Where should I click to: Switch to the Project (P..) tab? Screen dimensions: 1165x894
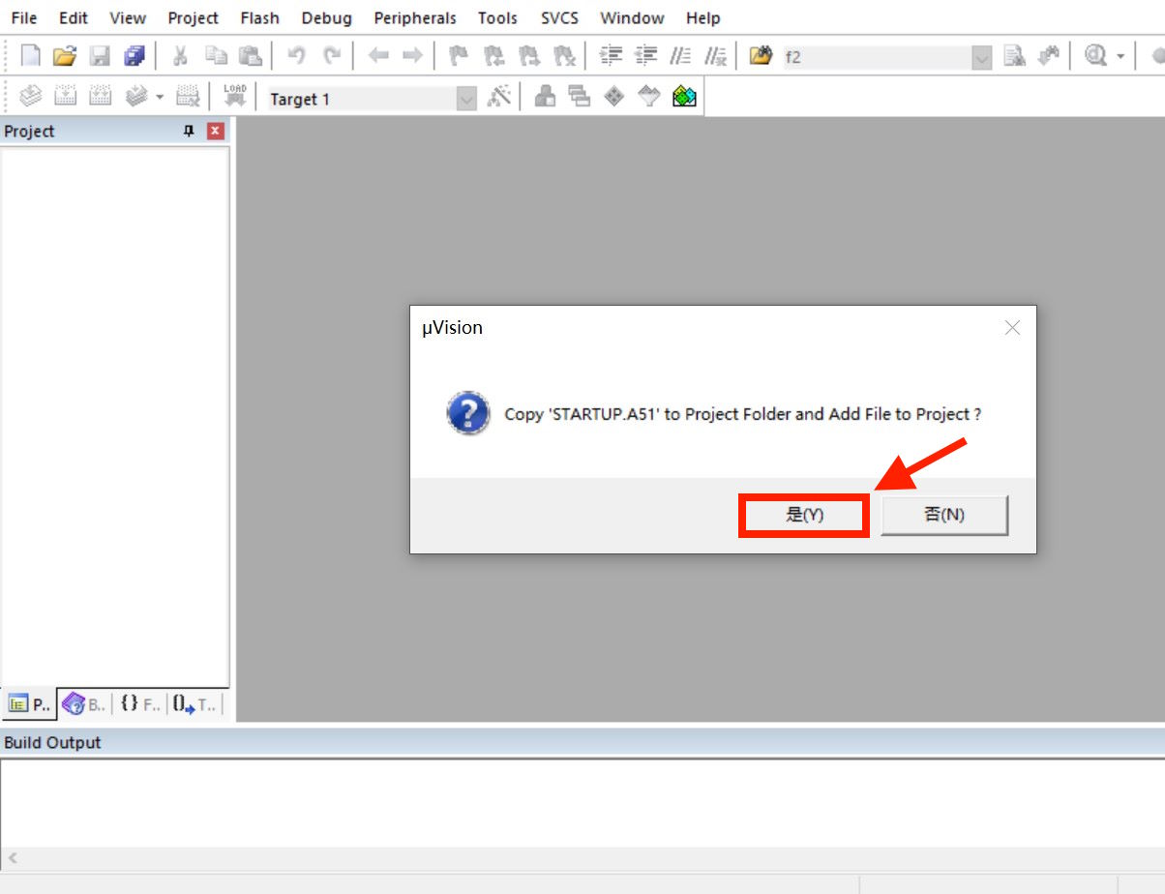point(30,705)
